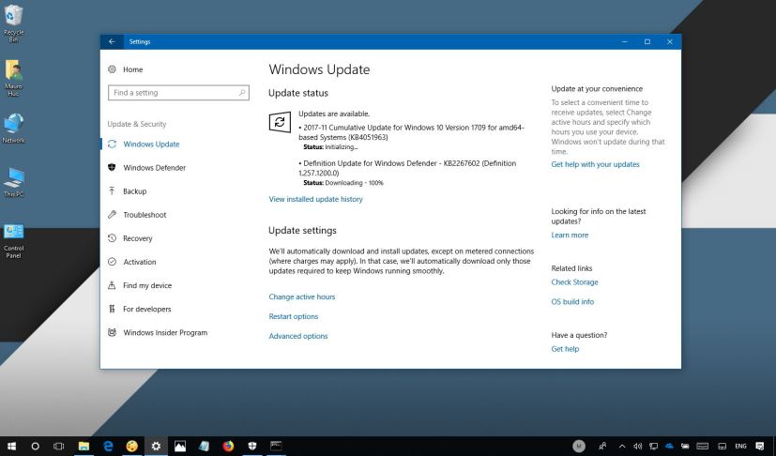The height and width of the screenshot is (456, 776).
Task: Open Windows Defender settings page
Action: pyautogui.click(x=155, y=167)
